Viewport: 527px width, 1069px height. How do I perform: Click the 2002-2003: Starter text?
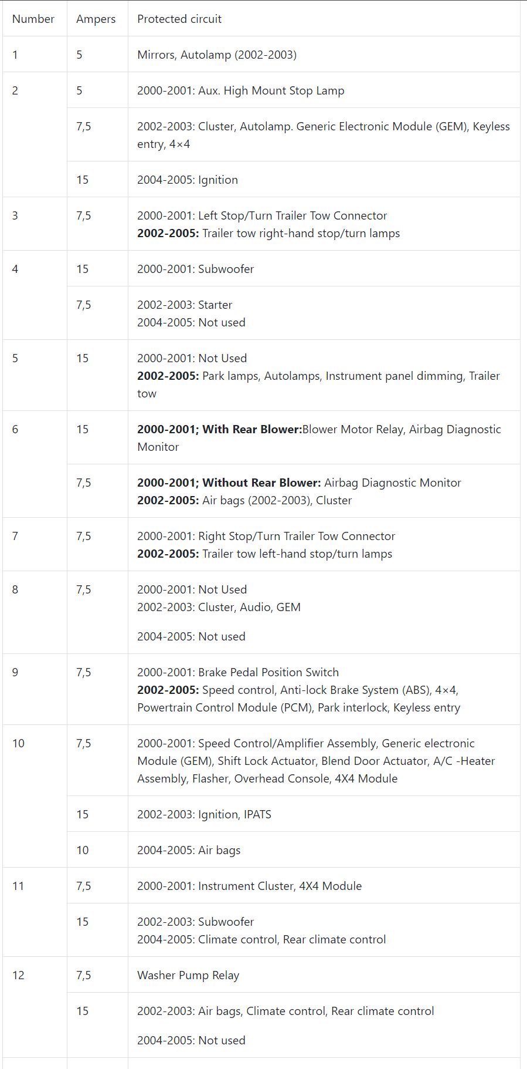(x=185, y=305)
